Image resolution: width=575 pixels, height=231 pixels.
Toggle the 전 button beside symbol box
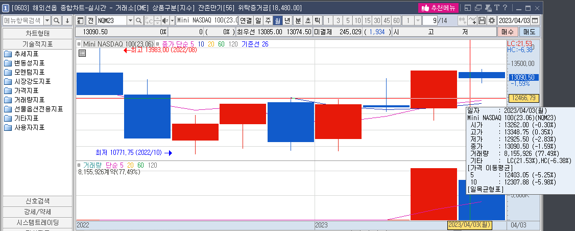pos(90,20)
